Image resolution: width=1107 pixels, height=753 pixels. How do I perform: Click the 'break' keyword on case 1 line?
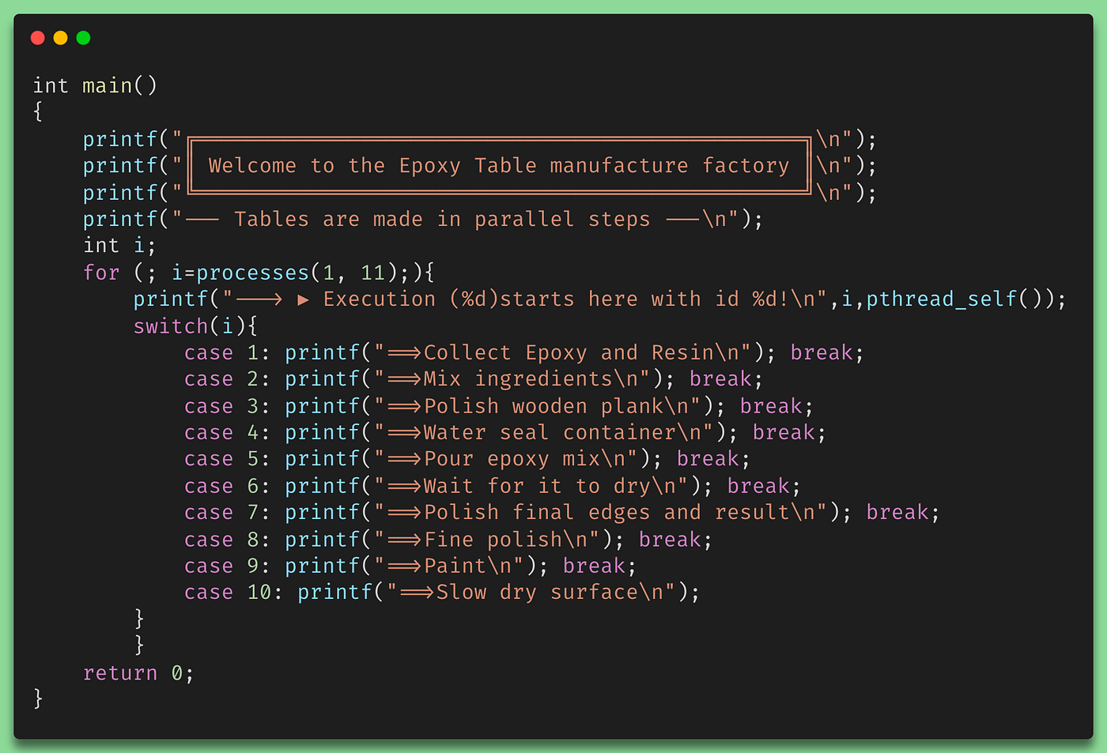click(x=822, y=352)
